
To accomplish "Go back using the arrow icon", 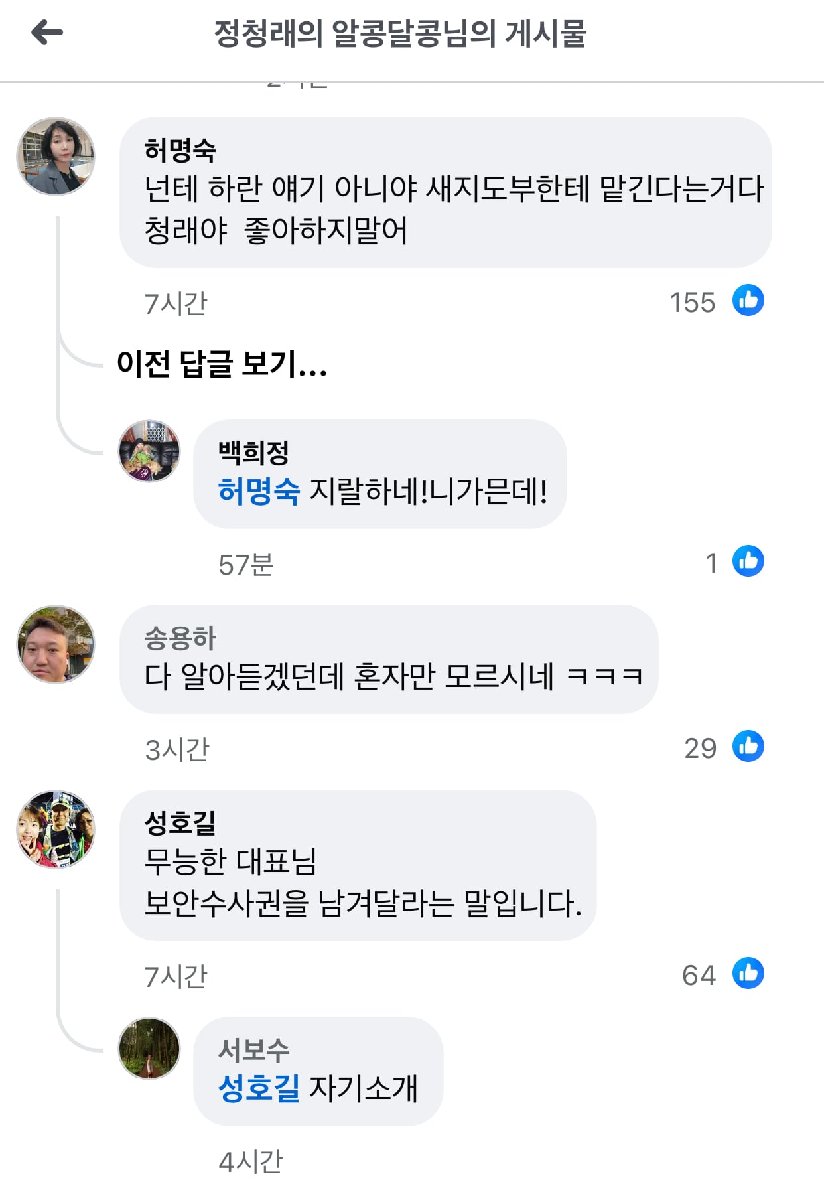I will click(47, 33).
